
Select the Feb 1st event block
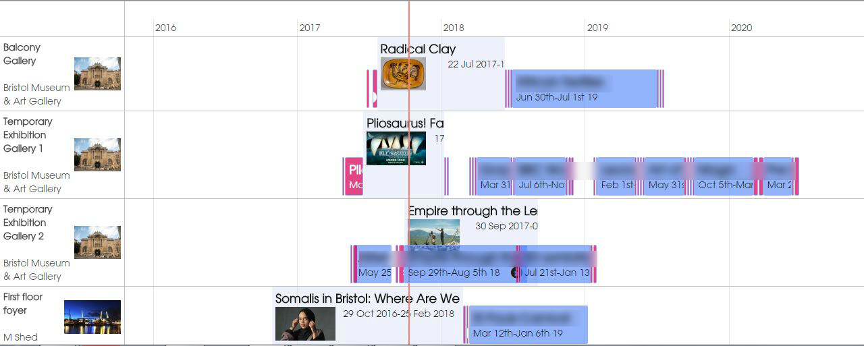(616, 176)
